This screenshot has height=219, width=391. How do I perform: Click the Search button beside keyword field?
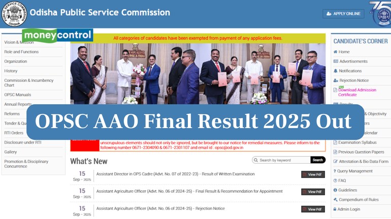pyautogui.click(x=318, y=160)
